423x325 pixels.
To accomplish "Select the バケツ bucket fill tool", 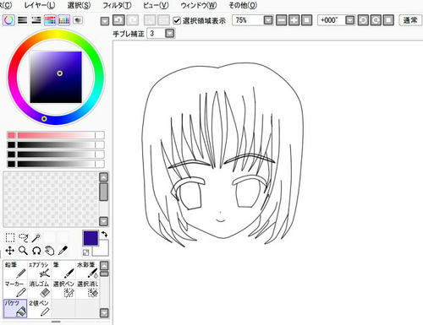I will pyautogui.click(x=15, y=308).
